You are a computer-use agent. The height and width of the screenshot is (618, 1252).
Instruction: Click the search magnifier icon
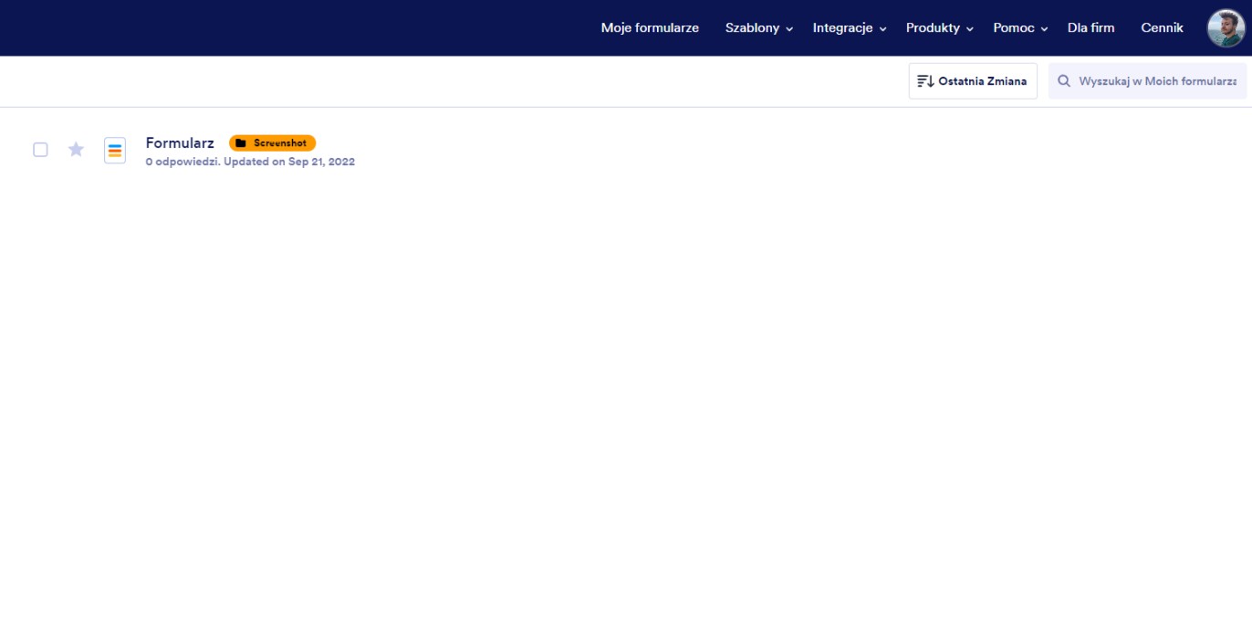click(1064, 81)
